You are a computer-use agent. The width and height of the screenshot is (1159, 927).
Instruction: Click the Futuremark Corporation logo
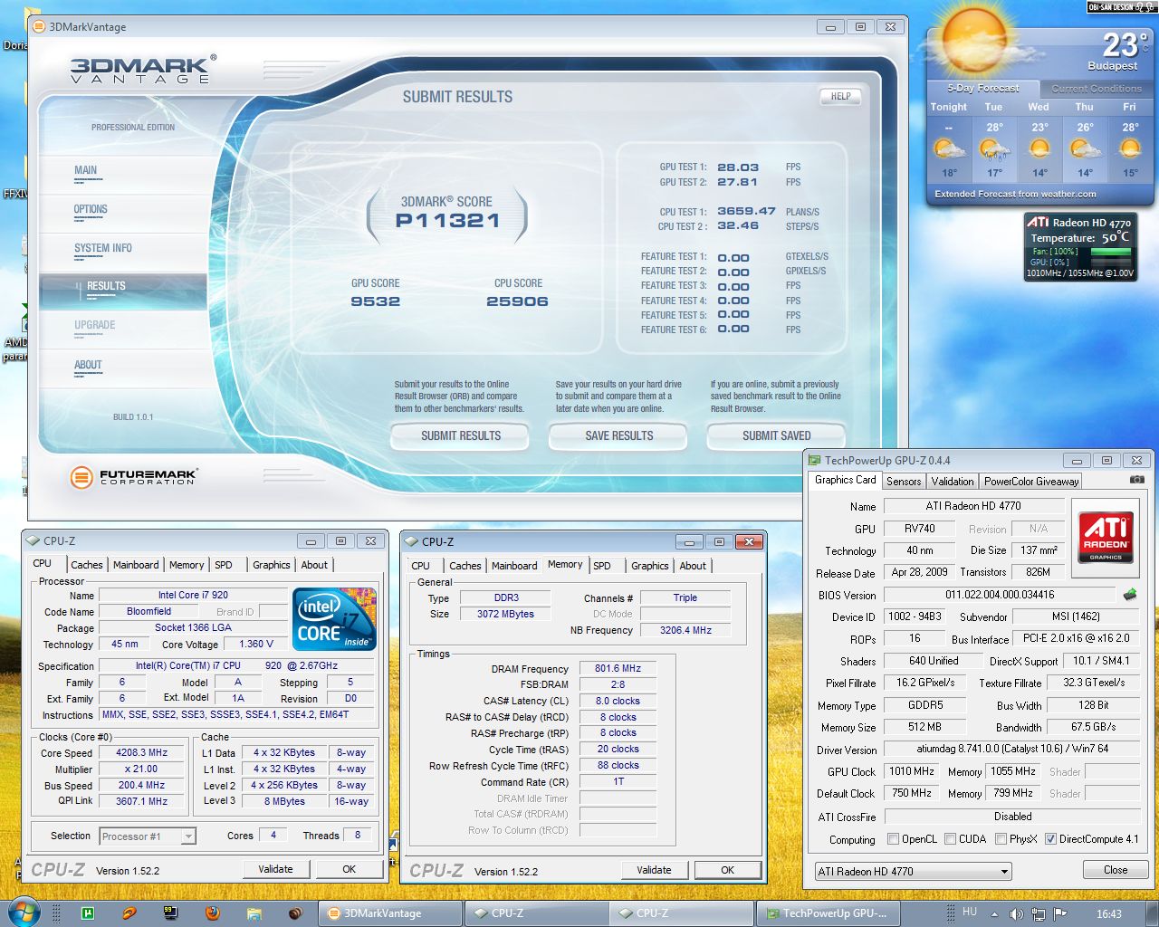pyautogui.click(x=134, y=476)
